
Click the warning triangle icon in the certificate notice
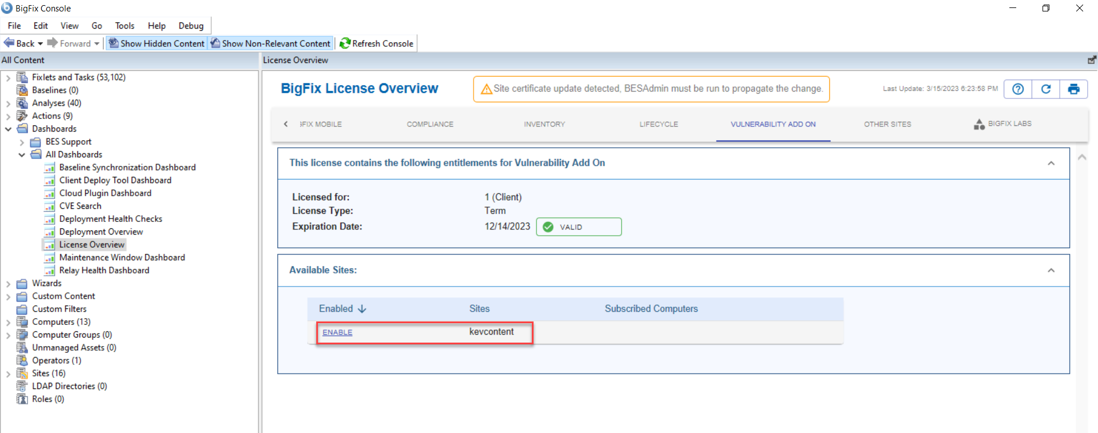tap(487, 89)
